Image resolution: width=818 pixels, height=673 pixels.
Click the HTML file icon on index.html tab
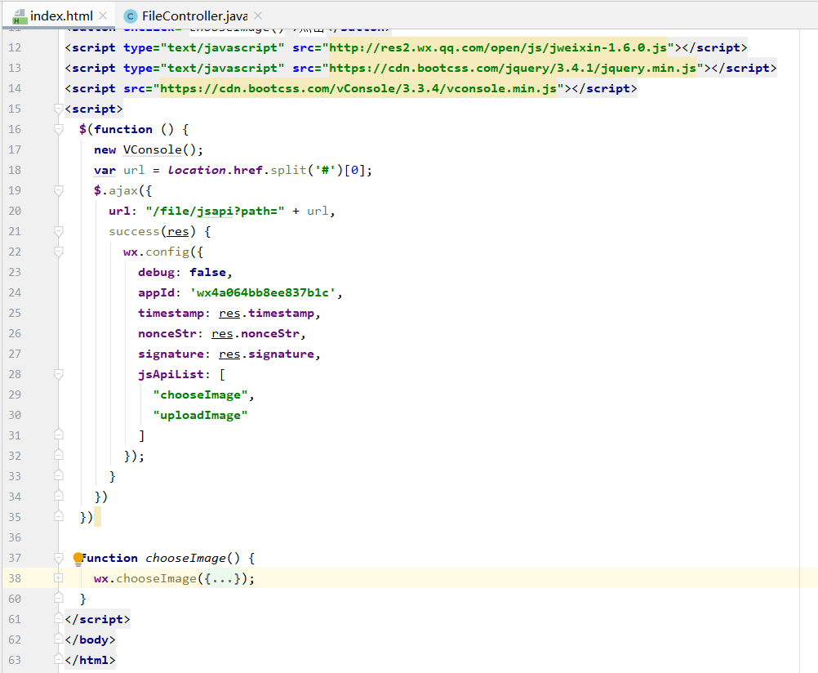pyautogui.click(x=20, y=16)
